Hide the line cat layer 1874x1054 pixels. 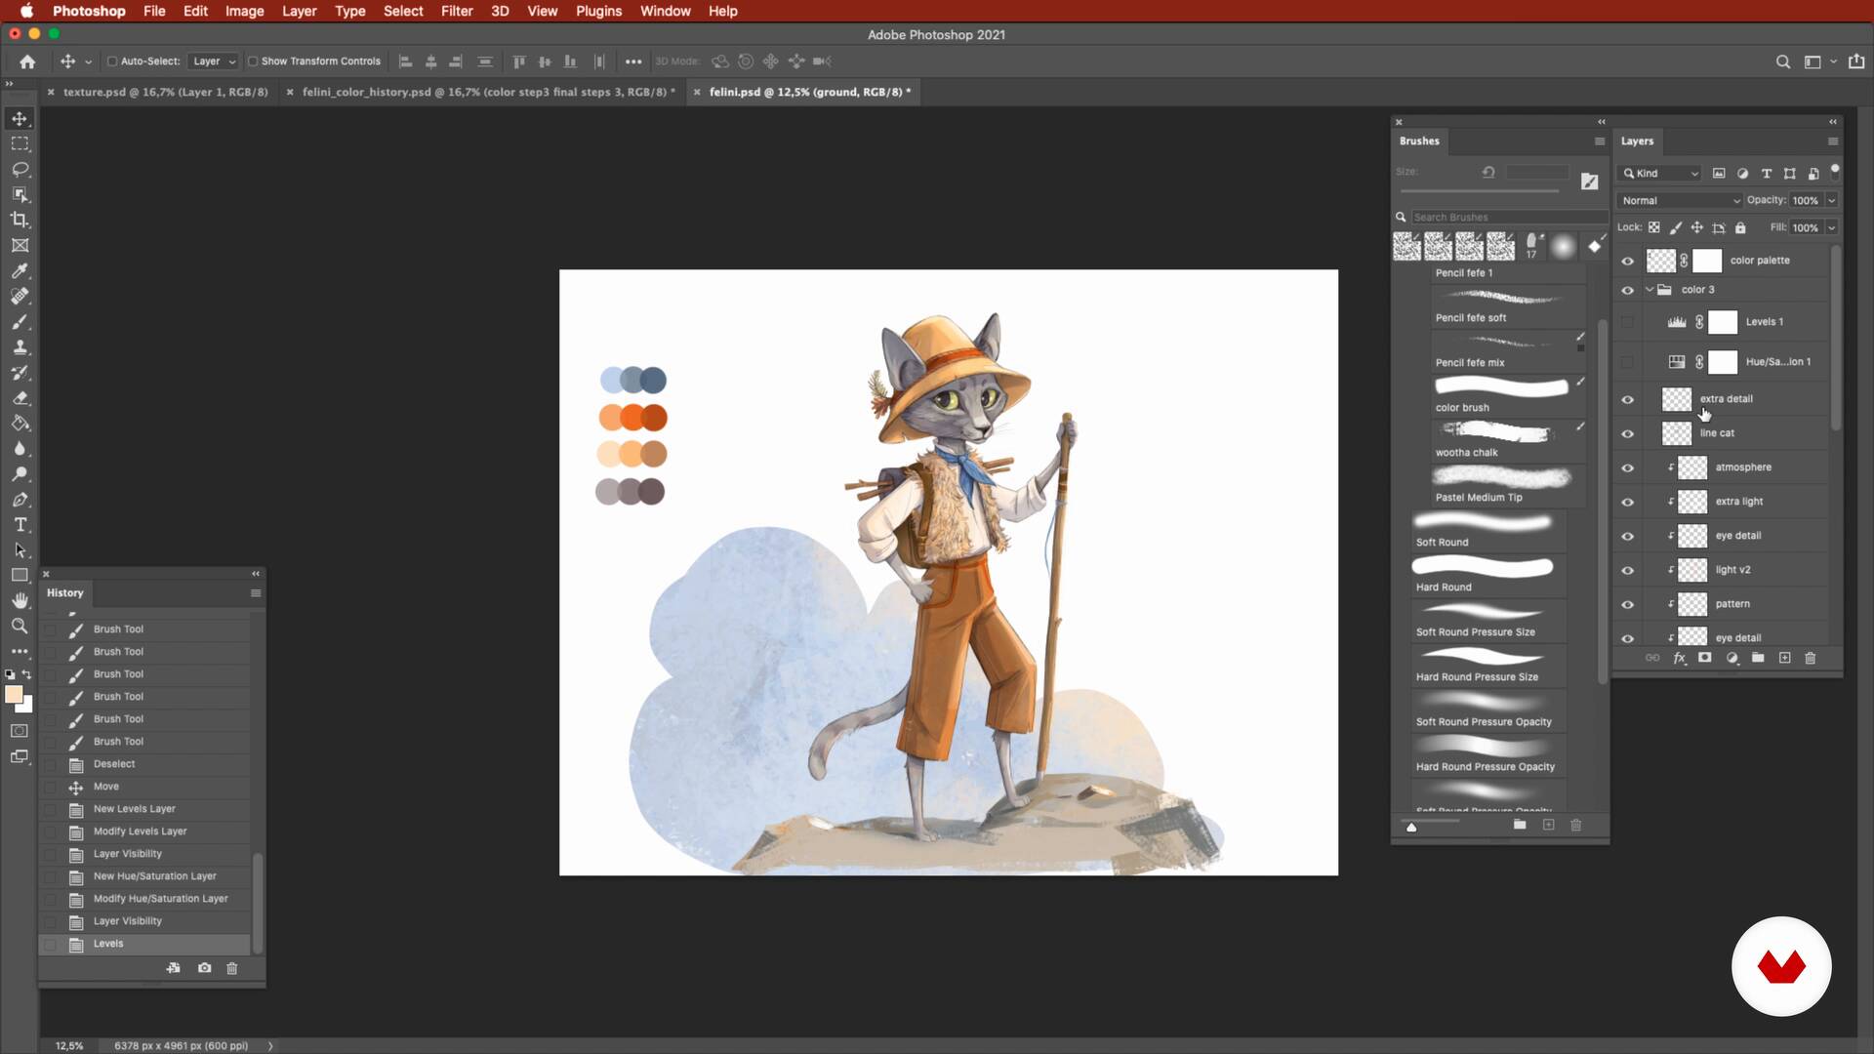tap(1627, 433)
